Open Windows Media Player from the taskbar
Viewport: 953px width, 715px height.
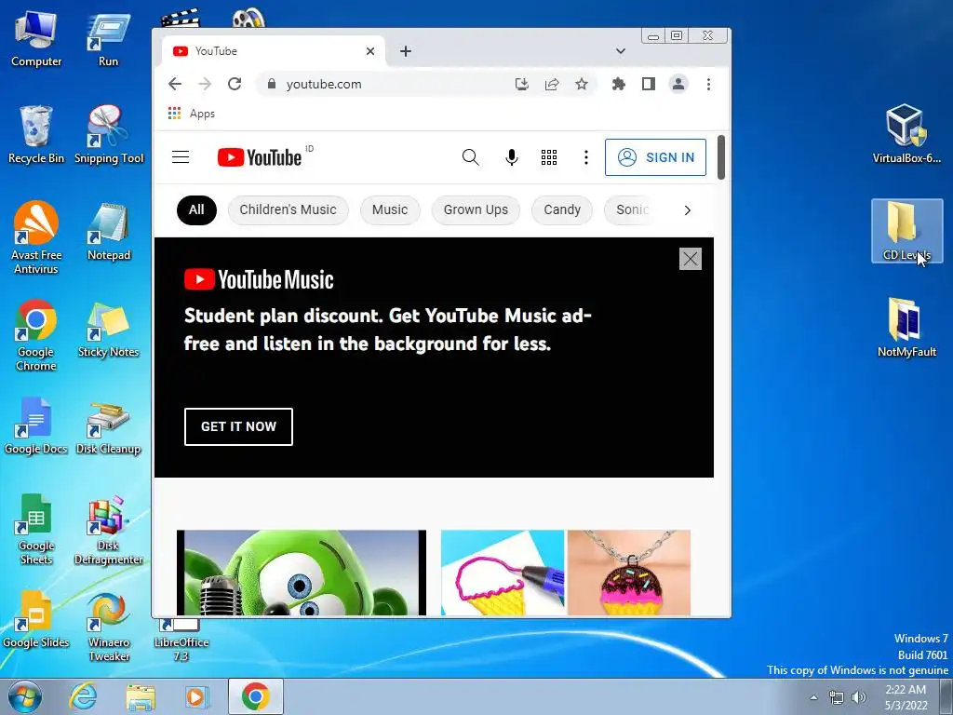pyautogui.click(x=197, y=696)
